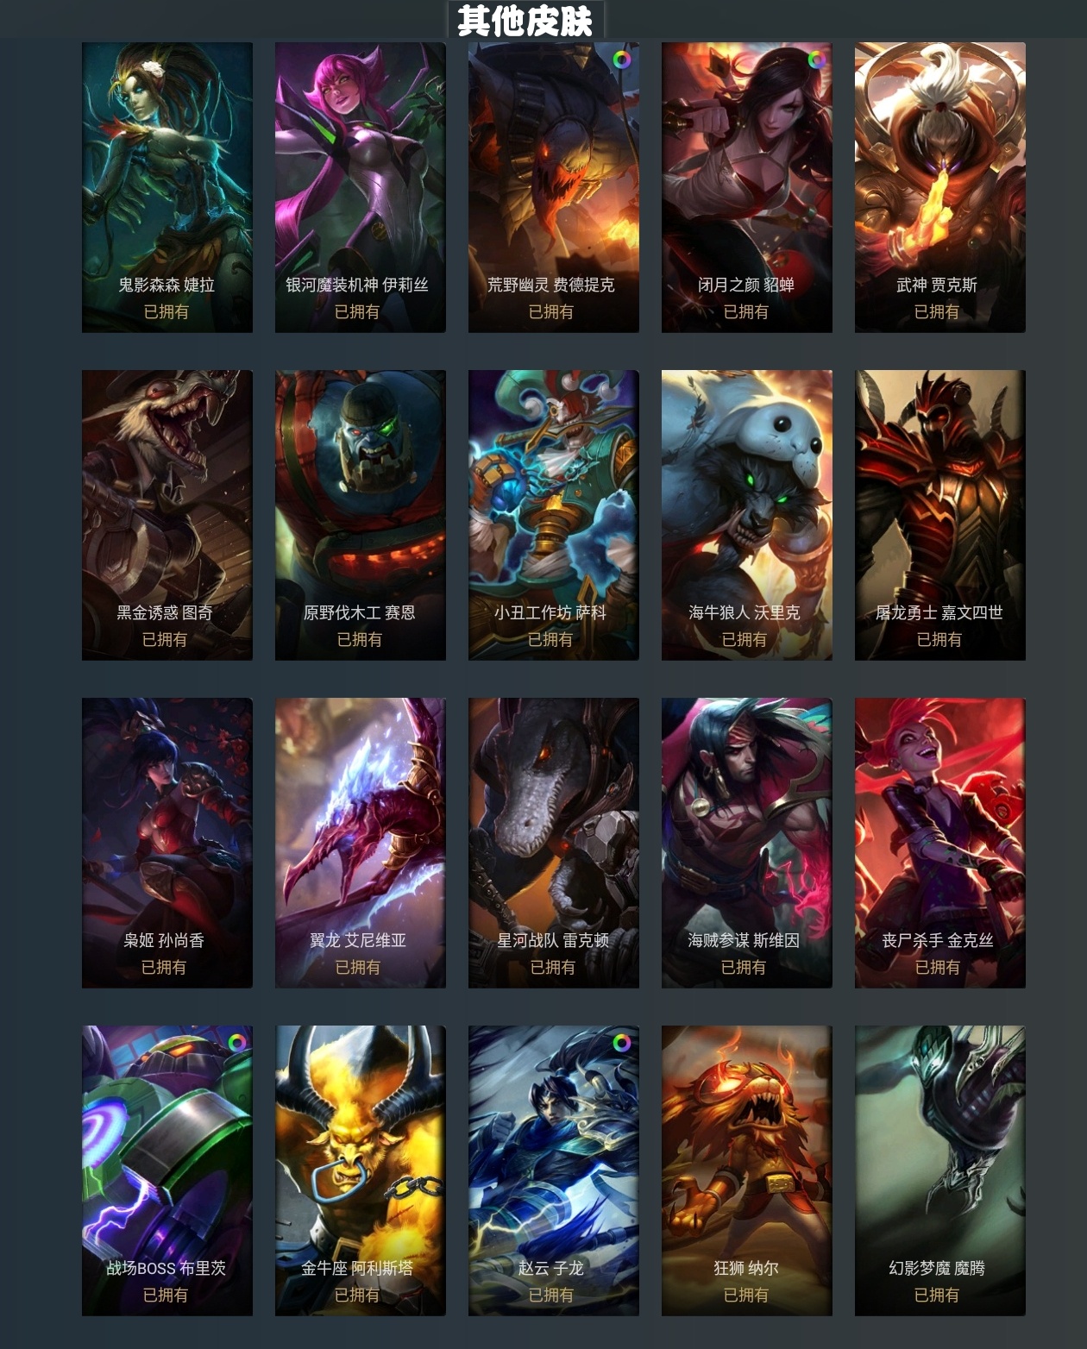Screen dimensions: 1087x1349
Task: Select the 幻影梦魇 魔腾 skin thumbnail
Action: [x=940, y=1170]
